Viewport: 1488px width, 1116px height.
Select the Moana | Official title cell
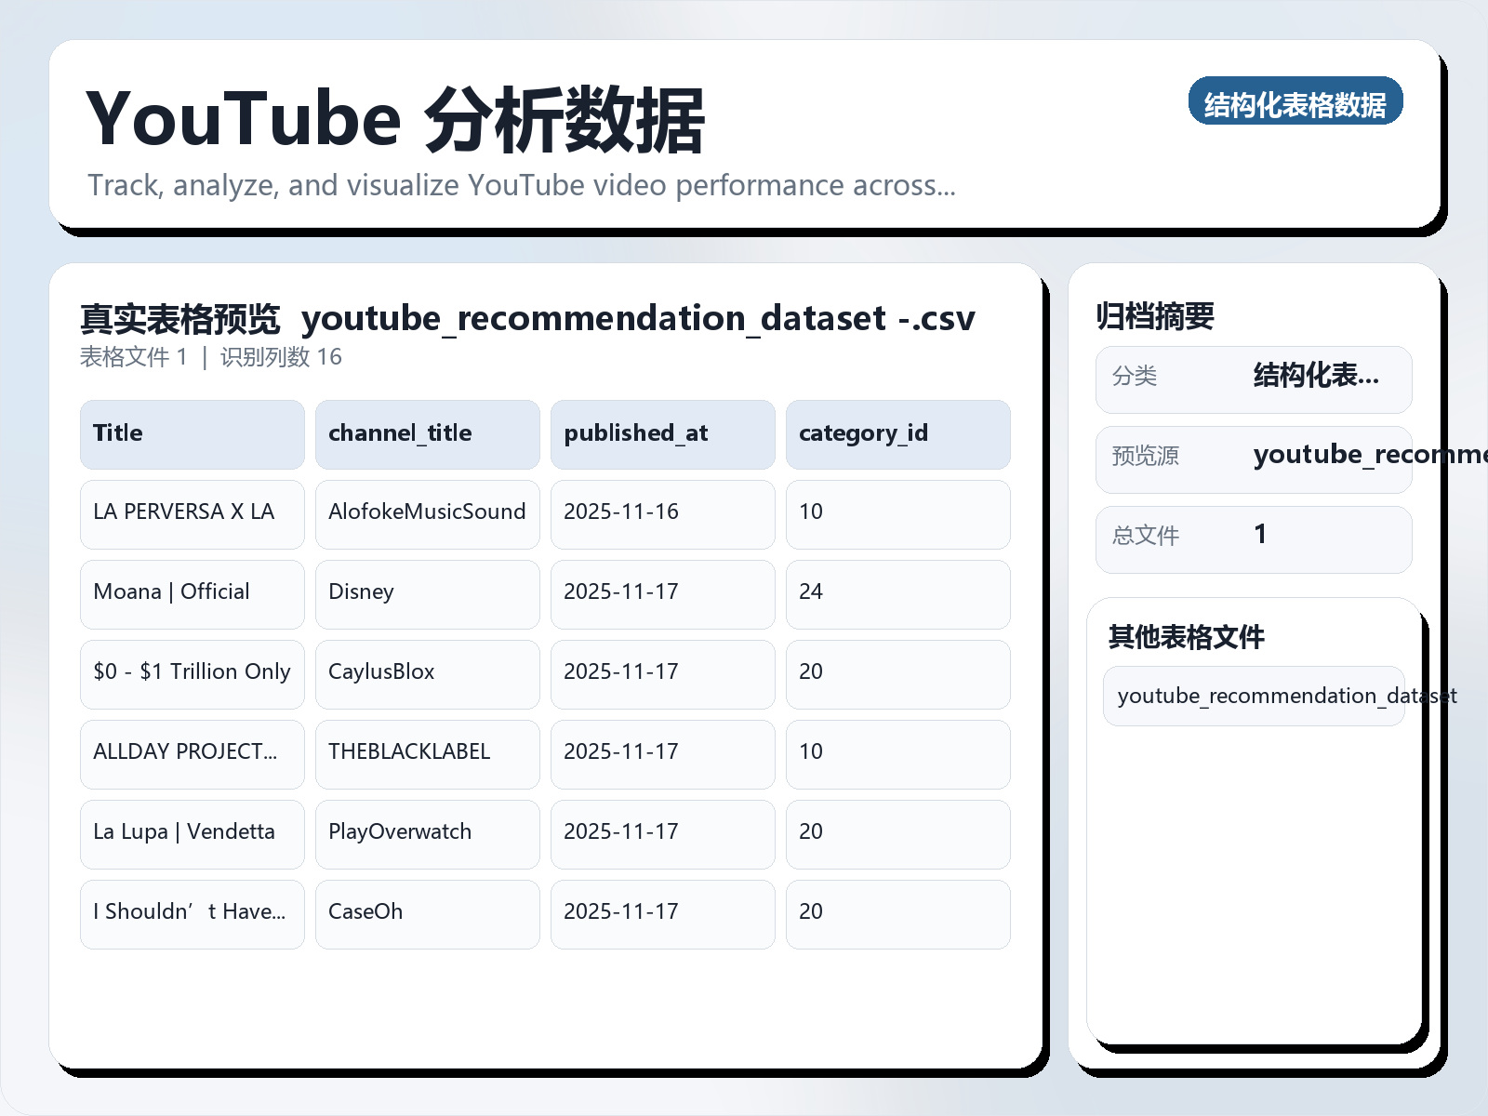pyautogui.click(x=192, y=594)
